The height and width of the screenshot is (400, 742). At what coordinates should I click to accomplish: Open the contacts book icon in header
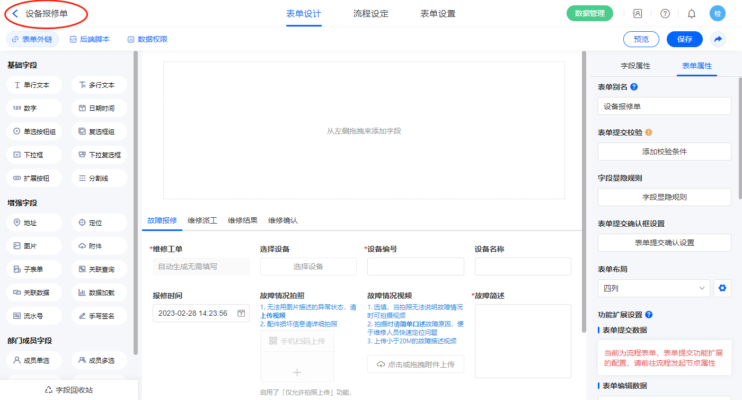point(638,14)
